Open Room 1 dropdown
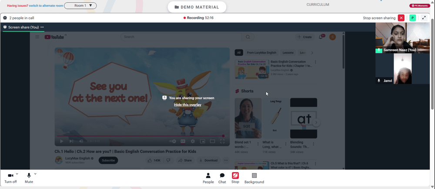 click(80, 6)
